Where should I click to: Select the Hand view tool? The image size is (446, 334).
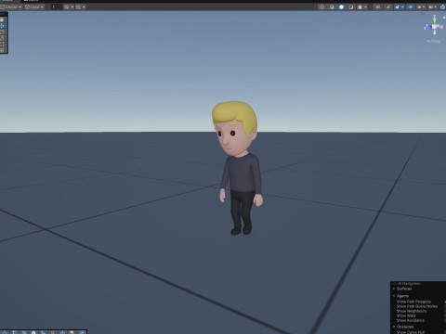[3, 19]
